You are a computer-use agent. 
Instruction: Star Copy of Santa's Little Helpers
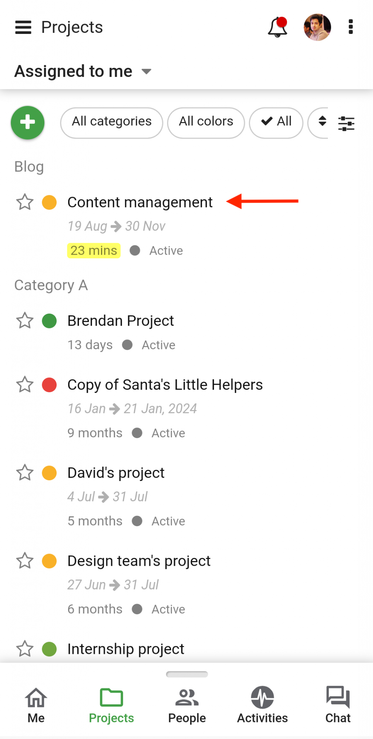25,385
